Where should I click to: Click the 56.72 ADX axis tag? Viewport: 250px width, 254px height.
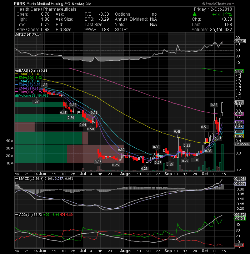240,215
